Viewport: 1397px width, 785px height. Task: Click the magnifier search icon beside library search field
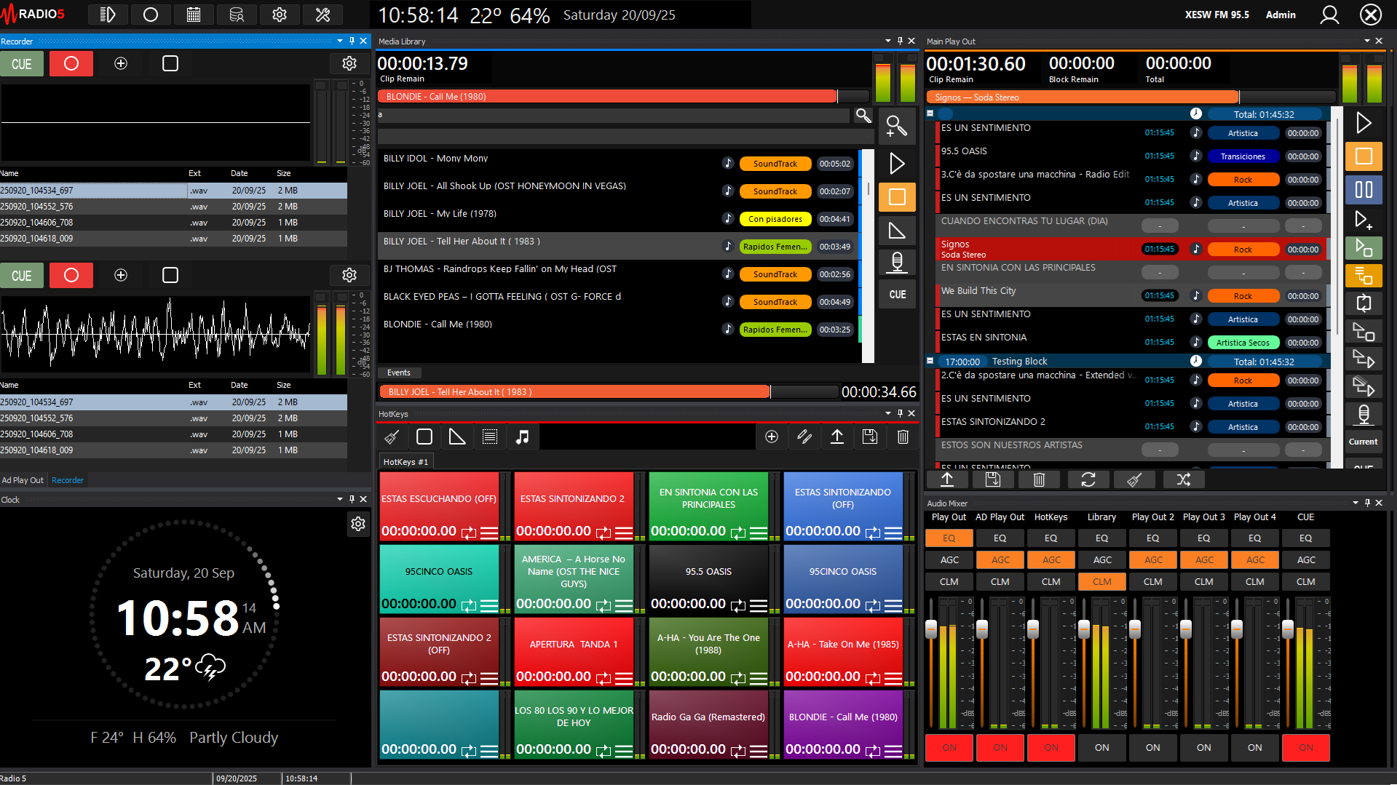click(863, 115)
